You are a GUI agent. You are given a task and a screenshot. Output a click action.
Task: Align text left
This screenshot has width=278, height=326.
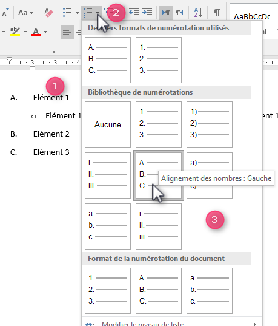coord(67,32)
